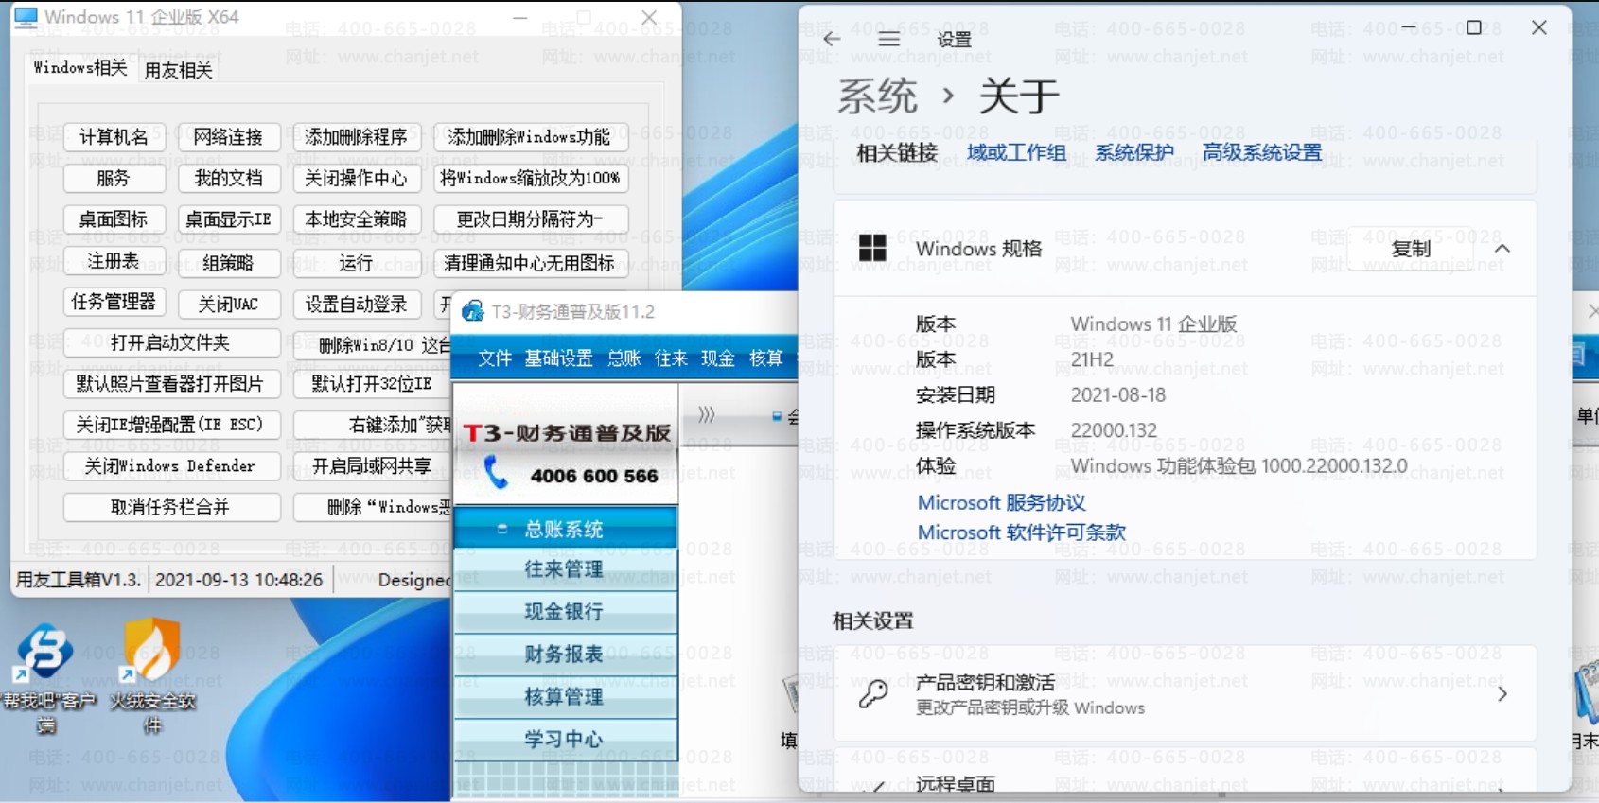Select 往来管理 in T3 sidebar
1599x803 pixels.
[x=565, y=569]
